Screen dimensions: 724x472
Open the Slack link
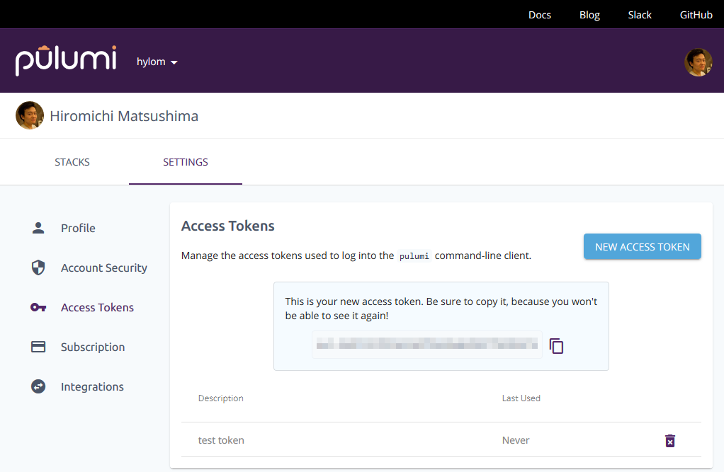point(640,15)
